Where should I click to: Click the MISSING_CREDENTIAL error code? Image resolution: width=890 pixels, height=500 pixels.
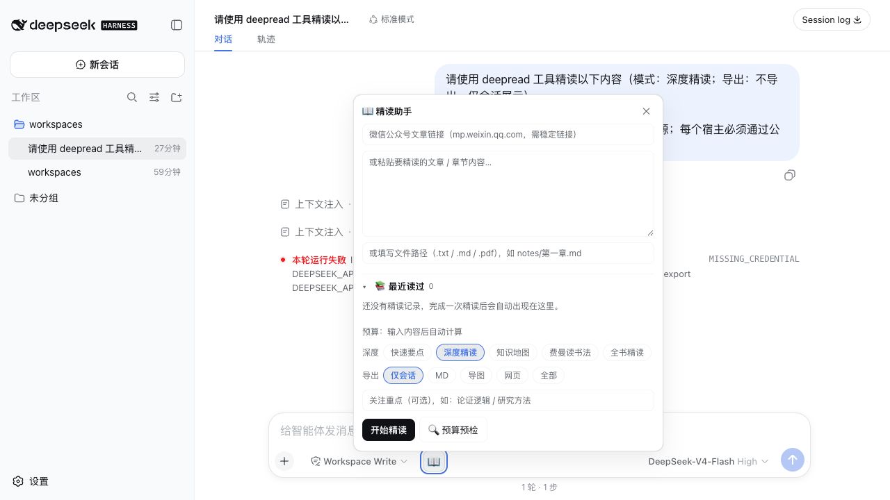754,259
